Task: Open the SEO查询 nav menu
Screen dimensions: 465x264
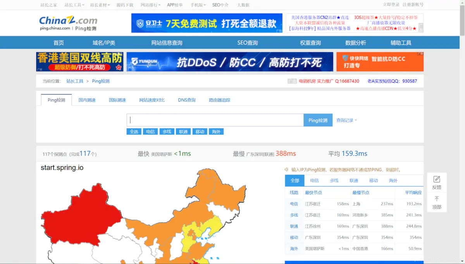Action: click(x=248, y=43)
